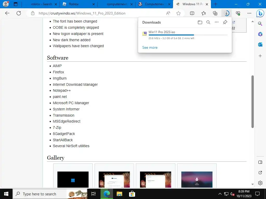Search downloads in the Downloads panel
266x199 pixels.
pos(208,22)
